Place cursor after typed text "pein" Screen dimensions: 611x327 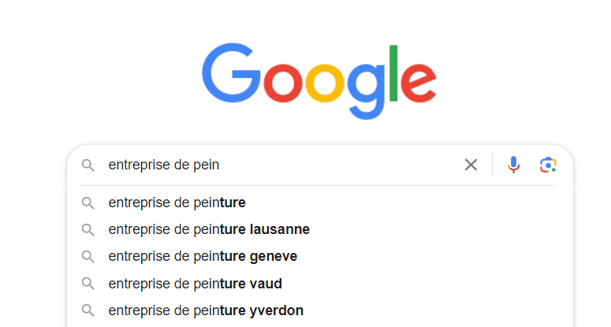click(220, 165)
